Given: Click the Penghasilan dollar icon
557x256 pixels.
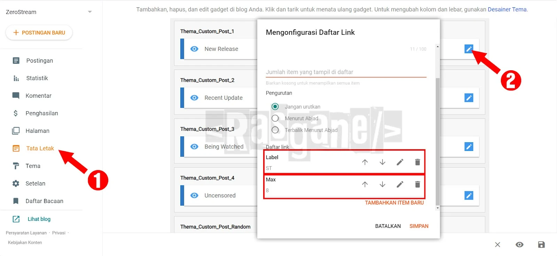Looking at the screenshot, I should click(16, 113).
